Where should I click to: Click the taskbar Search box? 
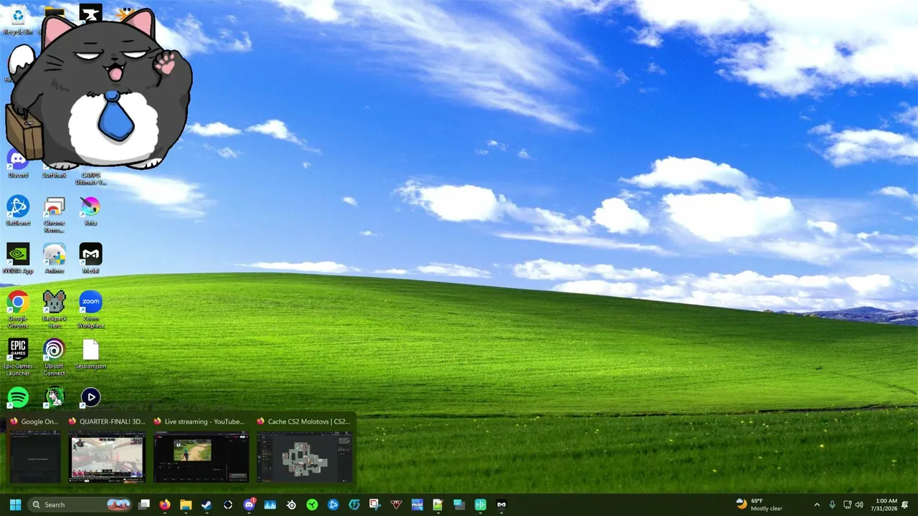(x=80, y=505)
